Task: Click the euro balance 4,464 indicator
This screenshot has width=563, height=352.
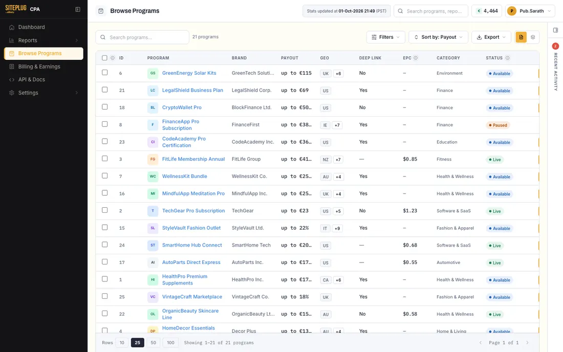Action: point(487,11)
